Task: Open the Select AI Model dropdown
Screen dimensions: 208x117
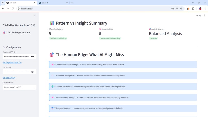Action: point(20,87)
